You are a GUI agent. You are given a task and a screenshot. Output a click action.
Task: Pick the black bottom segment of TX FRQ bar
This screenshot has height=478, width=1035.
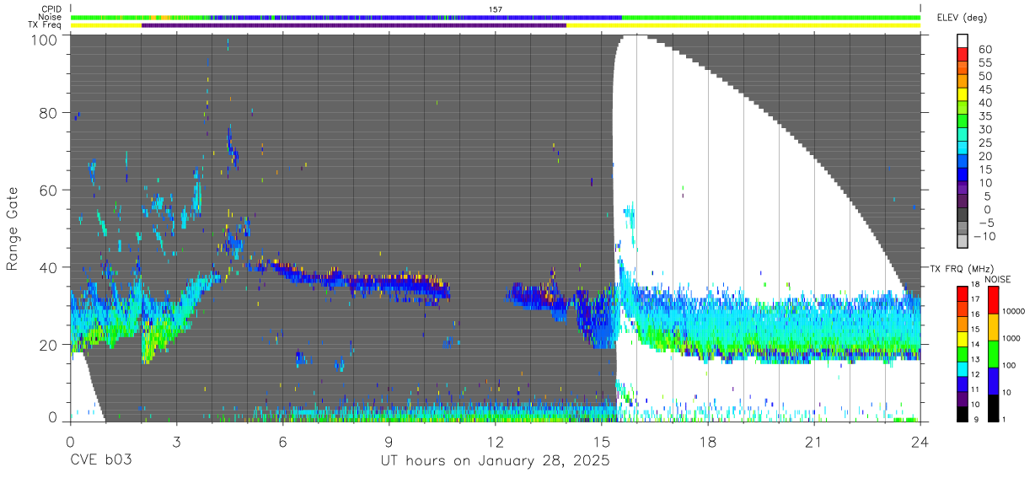point(963,412)
